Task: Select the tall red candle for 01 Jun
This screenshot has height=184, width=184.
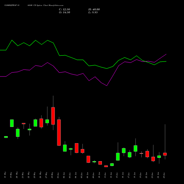Action: click(59, 132)
